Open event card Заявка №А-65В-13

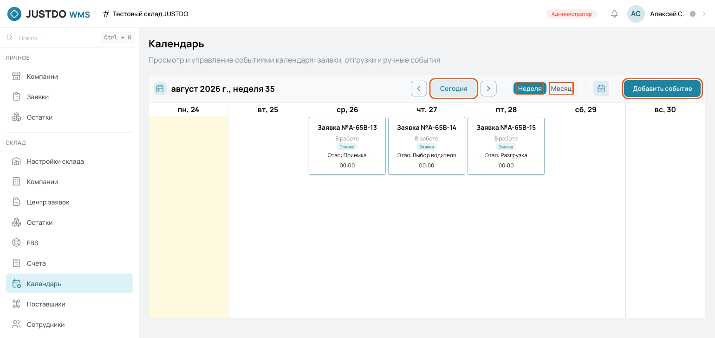click(x=347, y=146)
